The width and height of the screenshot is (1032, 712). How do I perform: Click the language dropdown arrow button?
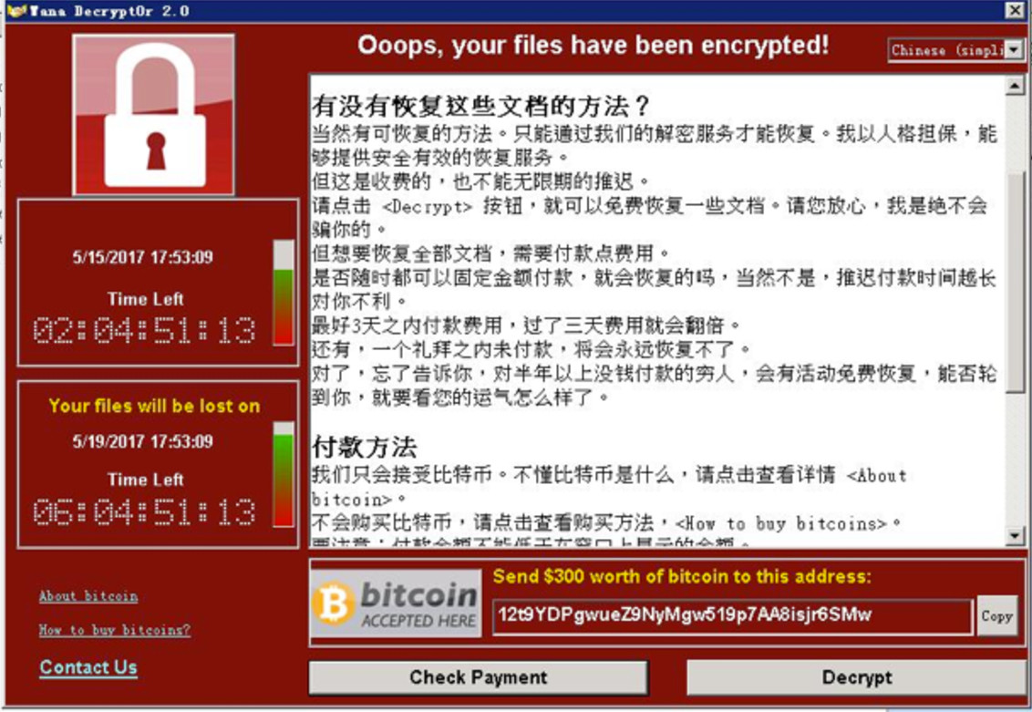tap(1014, 50)
